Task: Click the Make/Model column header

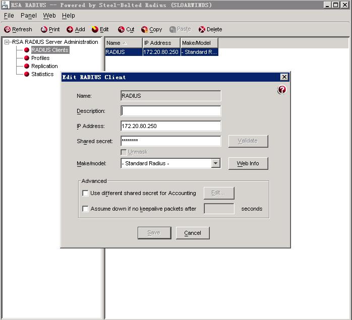Action: pos(199,43)
